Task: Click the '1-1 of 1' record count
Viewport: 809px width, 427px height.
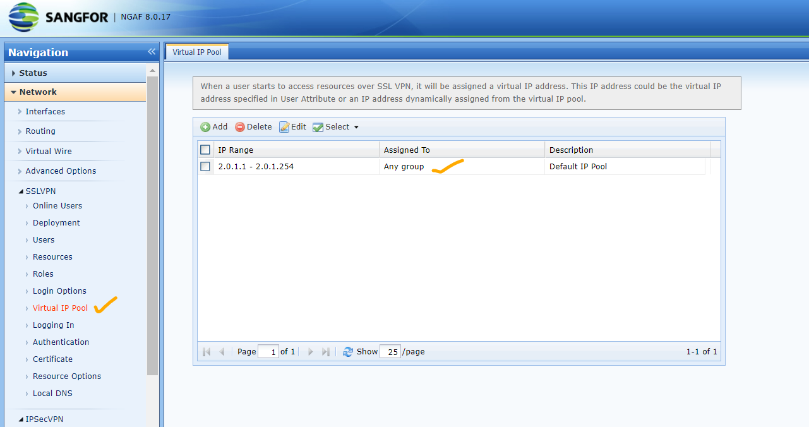Action: [x=702, y=352]
